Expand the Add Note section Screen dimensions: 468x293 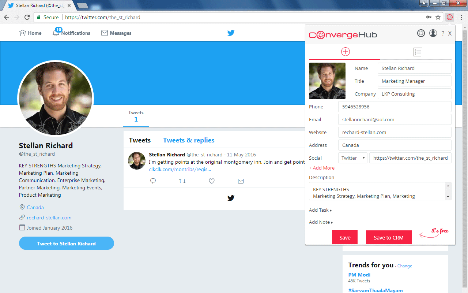(321, 222)
